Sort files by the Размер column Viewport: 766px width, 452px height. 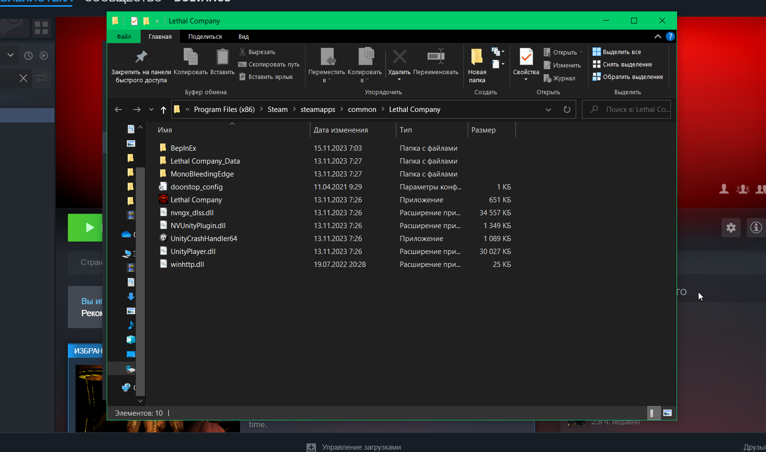click(492, 130)
